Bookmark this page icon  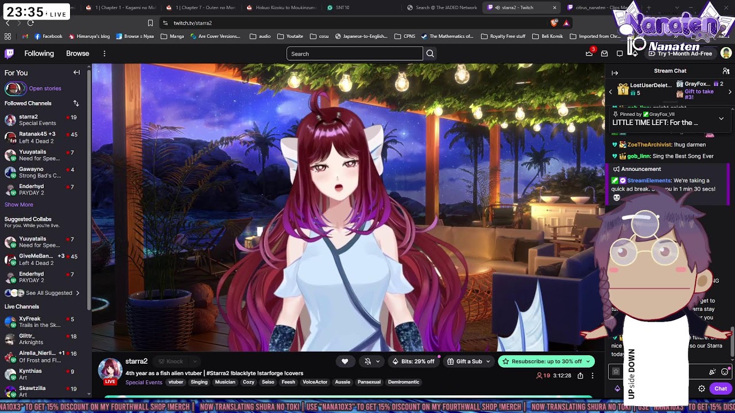point(150,23)
